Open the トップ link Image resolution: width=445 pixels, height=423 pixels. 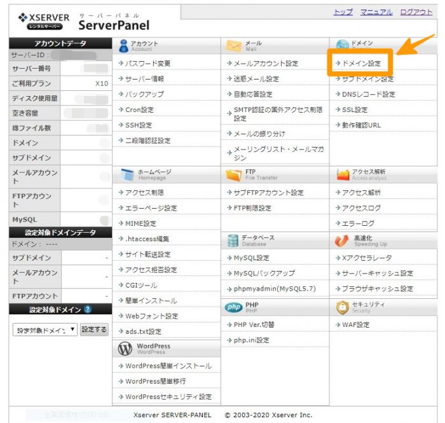coord(343,12)
